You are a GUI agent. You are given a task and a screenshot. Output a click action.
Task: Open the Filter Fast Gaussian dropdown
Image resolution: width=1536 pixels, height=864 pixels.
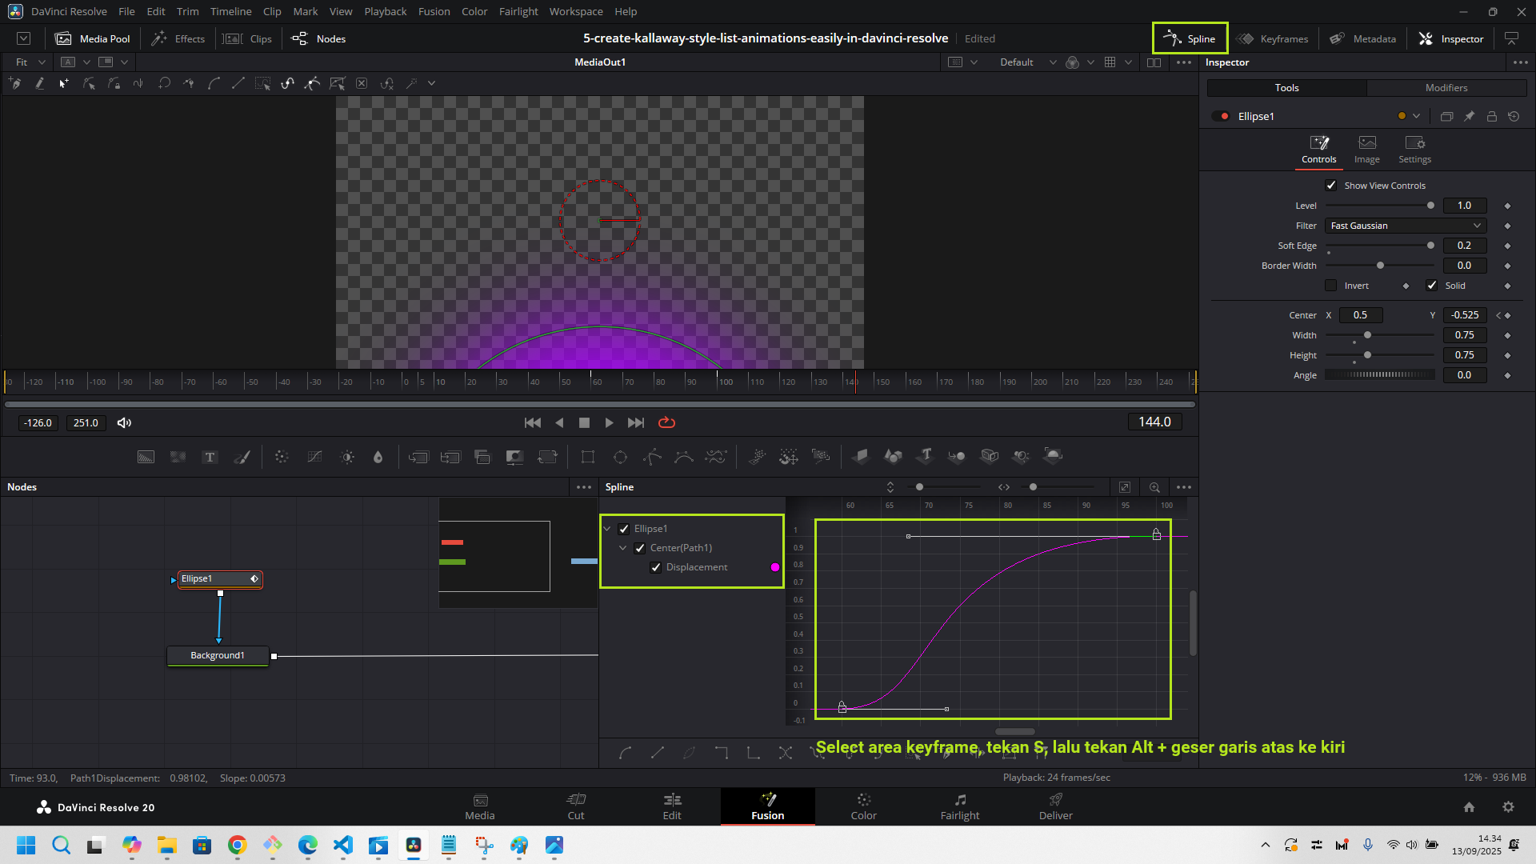click(x=1406, y=226)
